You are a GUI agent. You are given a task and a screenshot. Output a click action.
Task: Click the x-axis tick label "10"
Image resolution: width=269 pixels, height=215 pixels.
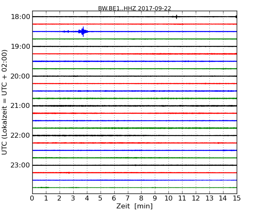click(168, 198)
